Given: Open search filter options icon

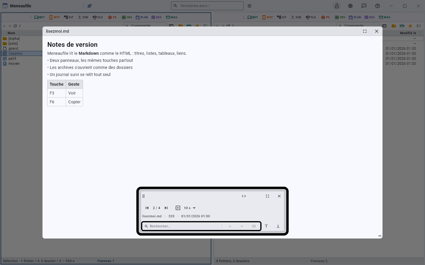Looking at the screenshot, I should [x=249, y=6].
